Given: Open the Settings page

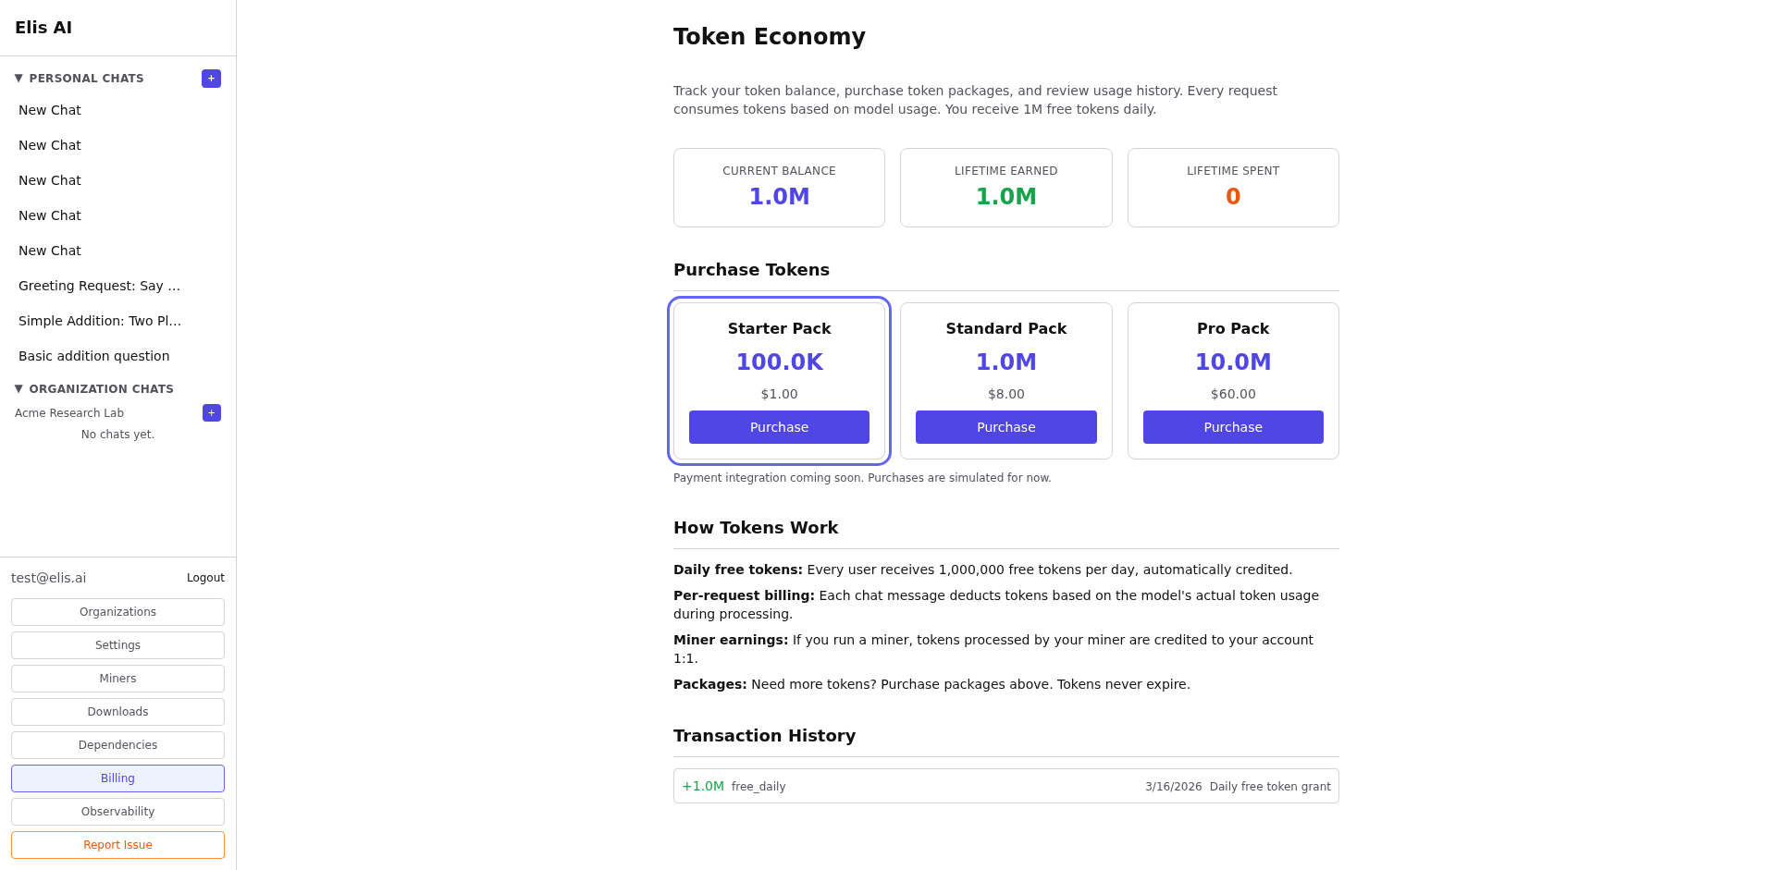Looking at the screenshot, I should [x=117, y=644].
